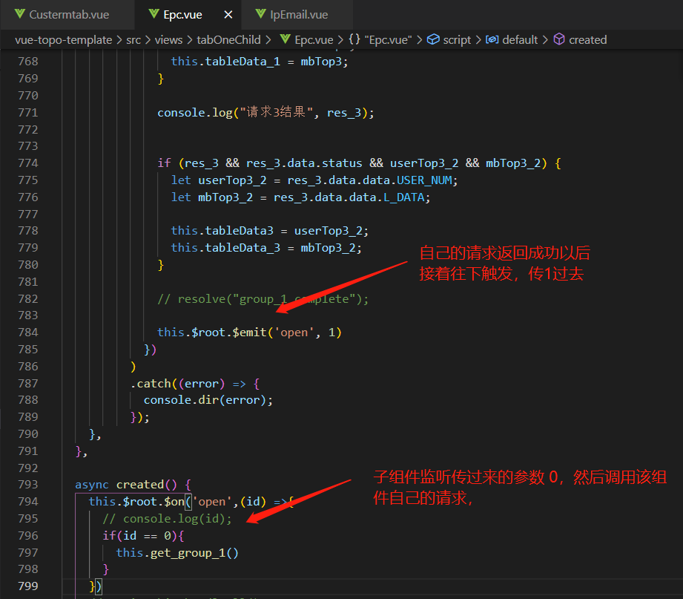Click "USER_NUM" property on line 775
Image resolution: width=683 pixels, height=599 pixels.
pos(425,180)
